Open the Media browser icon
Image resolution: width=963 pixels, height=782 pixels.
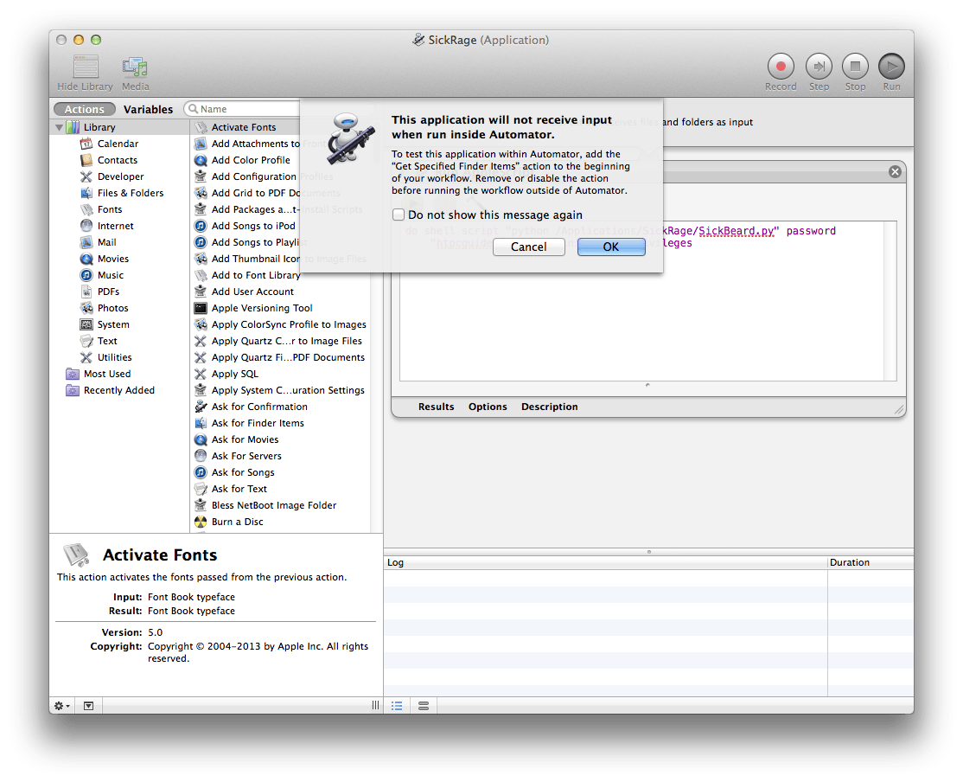click(135, 67)
